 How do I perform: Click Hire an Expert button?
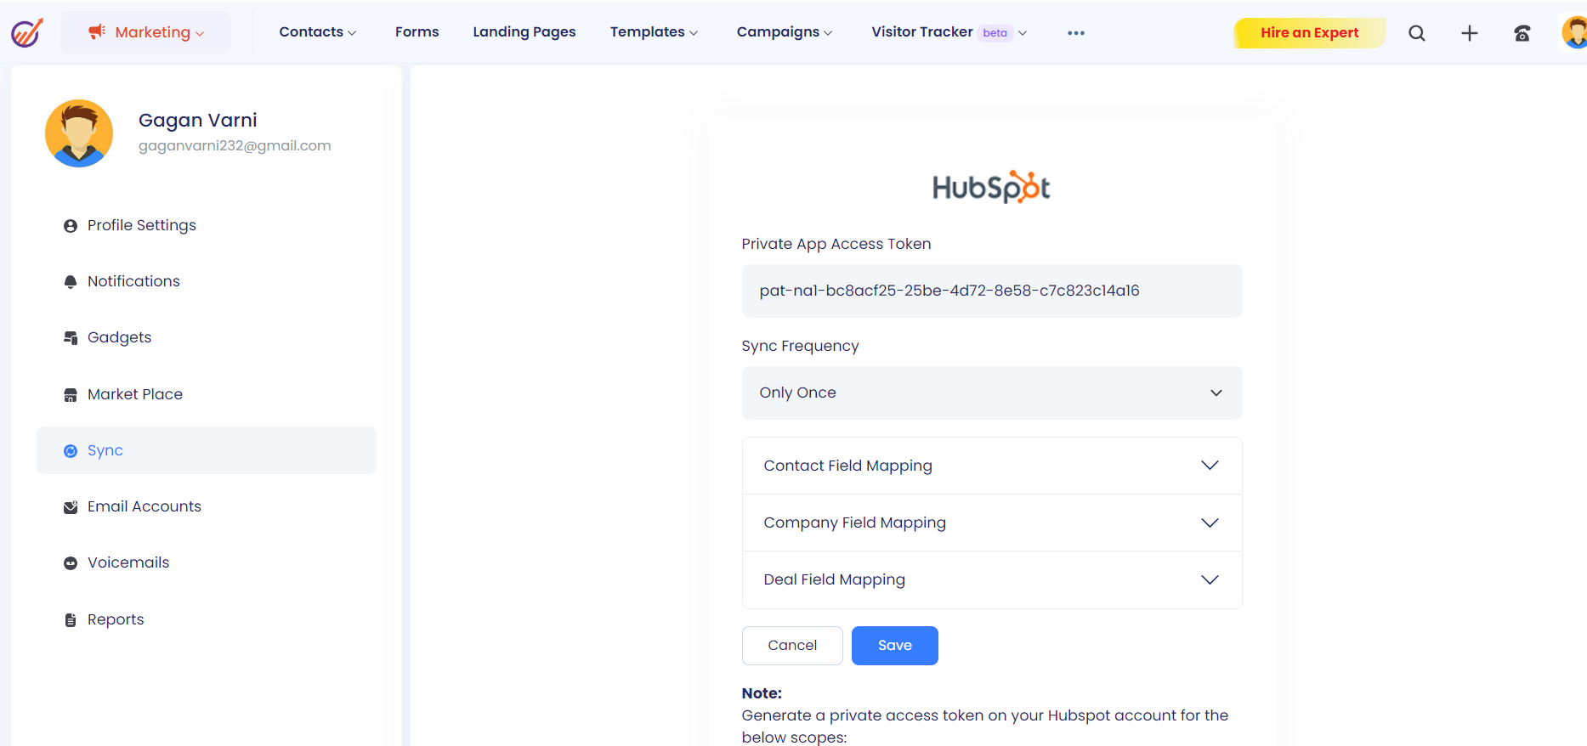click(1309, 33)
